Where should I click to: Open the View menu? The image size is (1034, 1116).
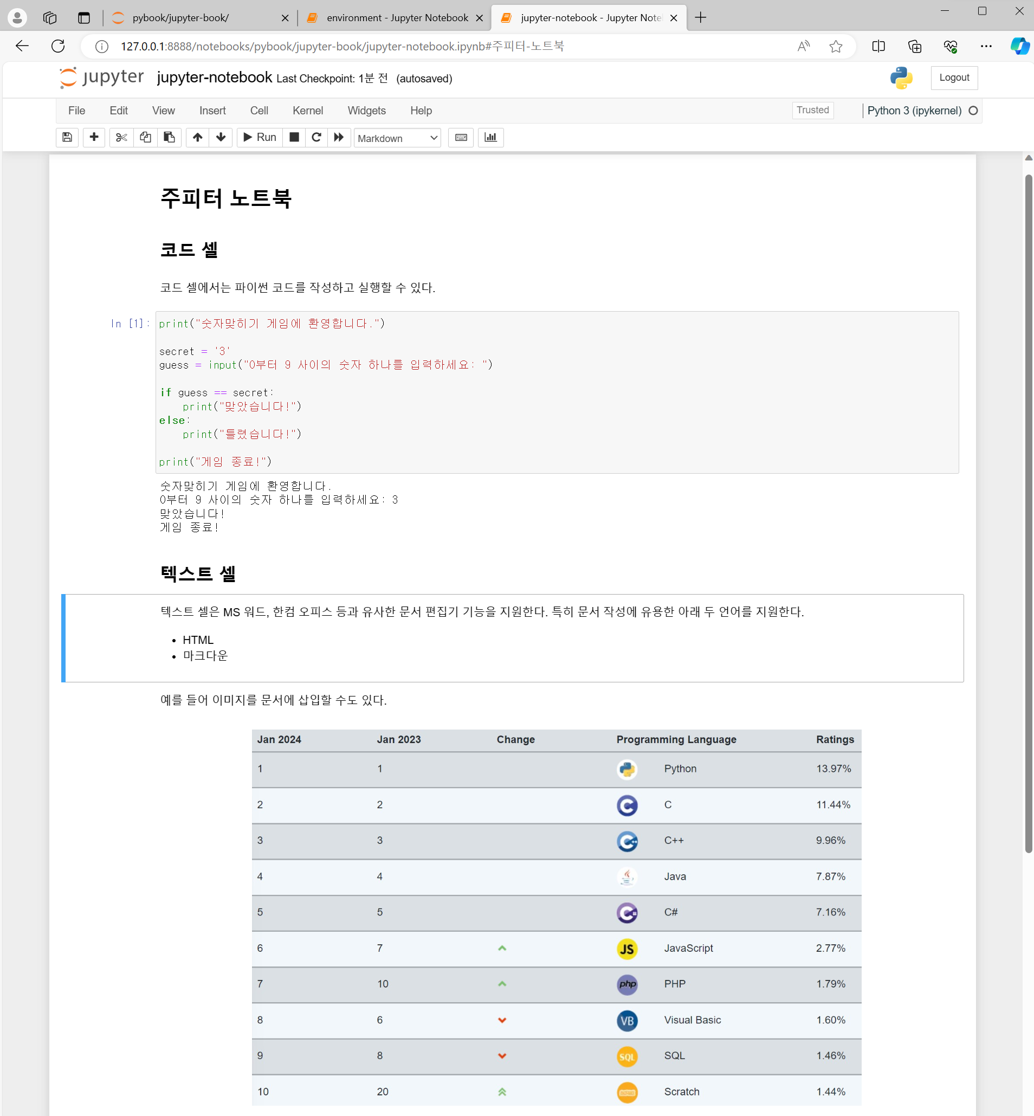pos(163,110)
